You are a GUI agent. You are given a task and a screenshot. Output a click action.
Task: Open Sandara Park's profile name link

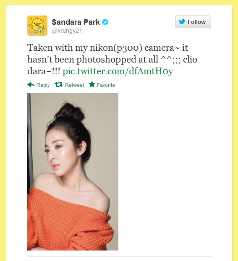coord(76,22)
